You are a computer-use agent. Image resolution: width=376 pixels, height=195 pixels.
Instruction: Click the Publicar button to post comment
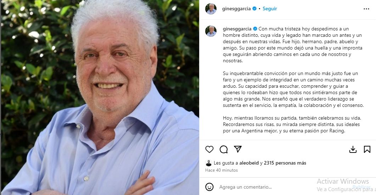[361, 187]
